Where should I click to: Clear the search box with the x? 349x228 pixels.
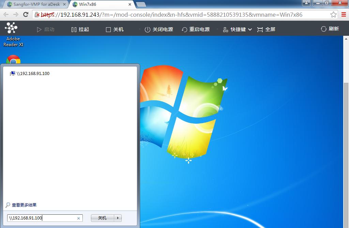coord(78,218)
